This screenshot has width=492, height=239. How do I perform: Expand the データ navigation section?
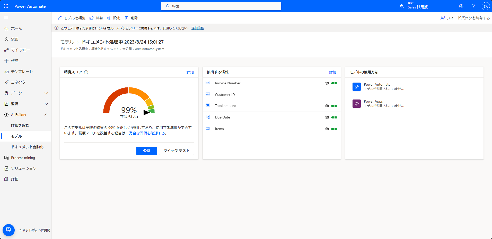46,93
